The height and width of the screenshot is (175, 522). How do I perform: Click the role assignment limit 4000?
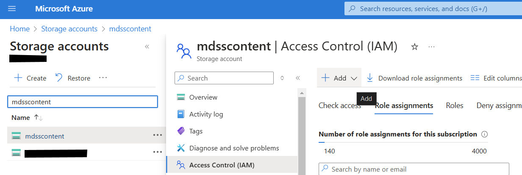(479, 151)
